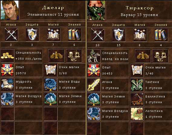
Task: Click the Джелар hero name title
Action: point(53,8)
